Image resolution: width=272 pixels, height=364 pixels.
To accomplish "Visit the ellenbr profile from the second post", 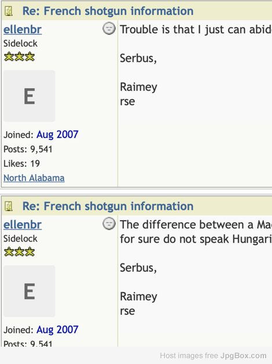I will (x=23, y=225).
